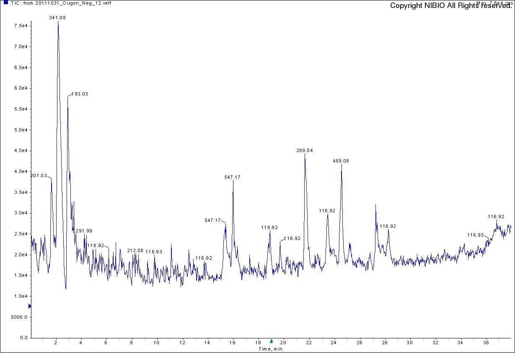The image size is (515, 361).
Task: Click the "Time, min" axis title
Action: [270, 349]
